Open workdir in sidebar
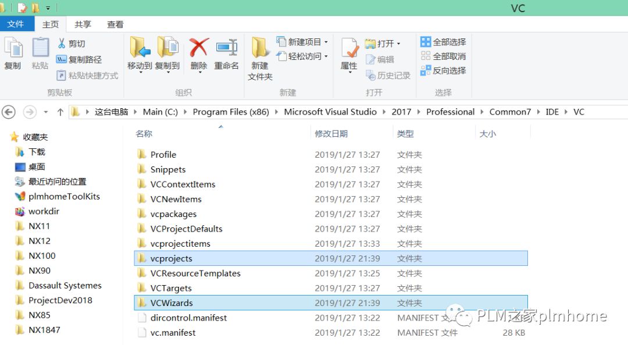This screenshot has width=628, height=345. pos(37,211)
